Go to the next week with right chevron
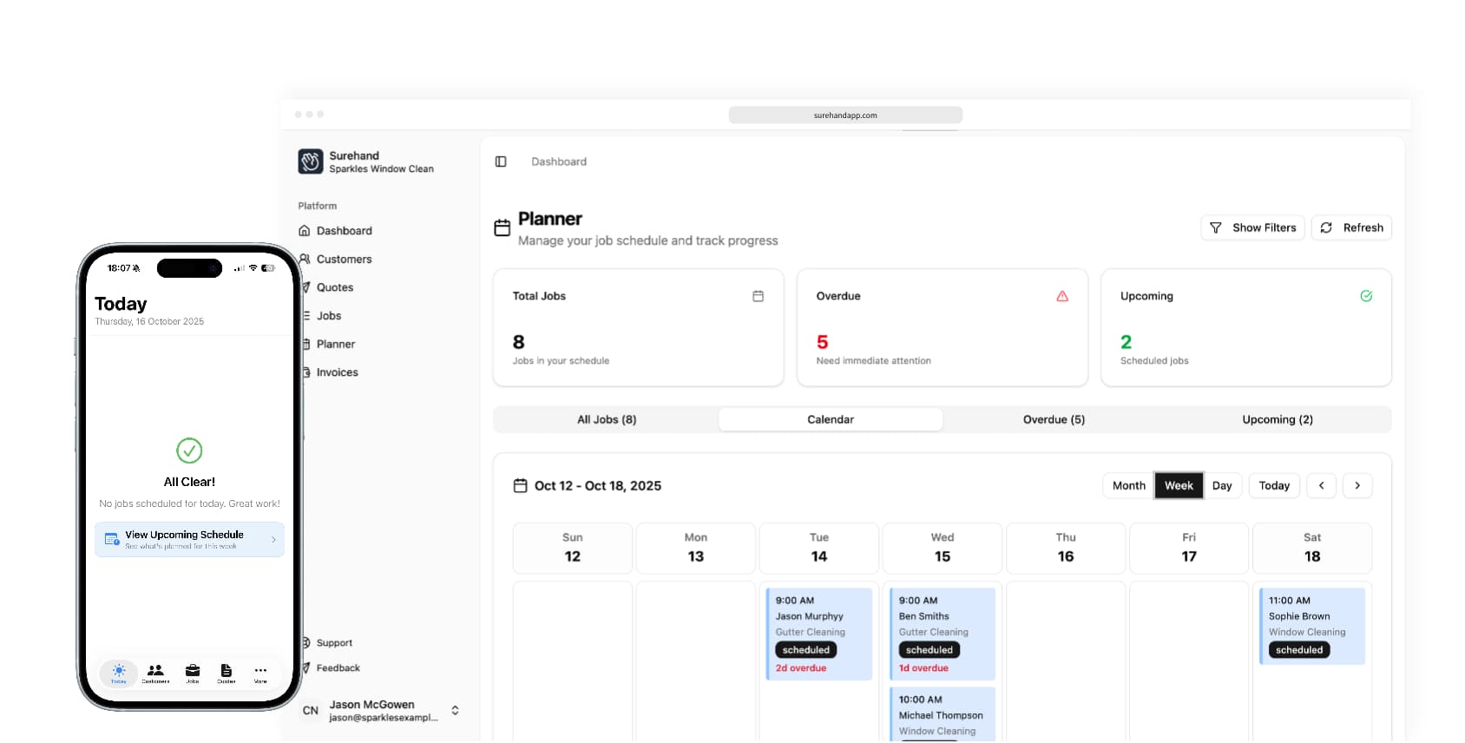The width and height of the screenshot is (1465, 743). [1357, 485]
